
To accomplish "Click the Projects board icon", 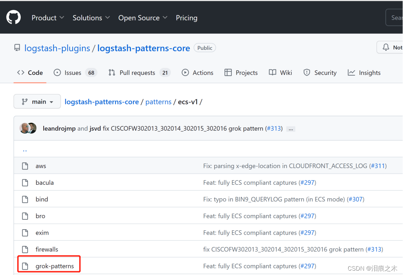I will [x=228, y=72].
